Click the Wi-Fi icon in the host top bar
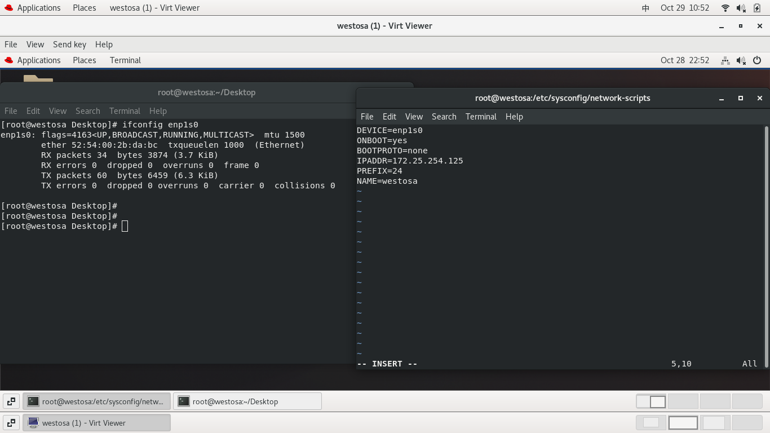770x433 pixels. pyautogui.click(x=725, y=7)
